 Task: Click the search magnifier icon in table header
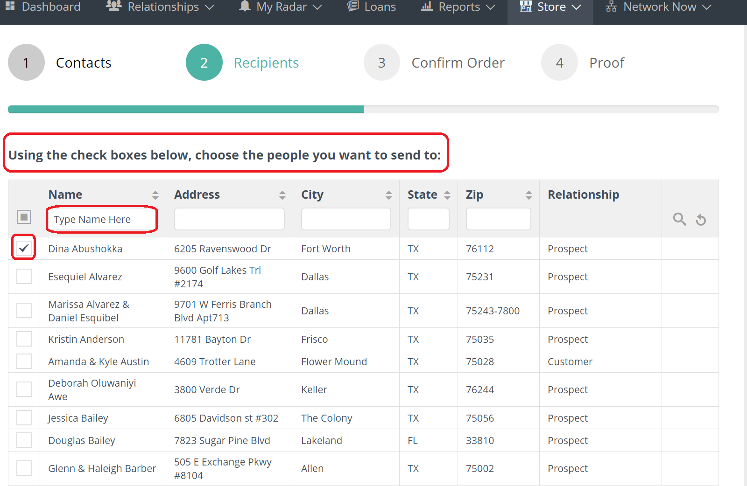coord(679,219)
